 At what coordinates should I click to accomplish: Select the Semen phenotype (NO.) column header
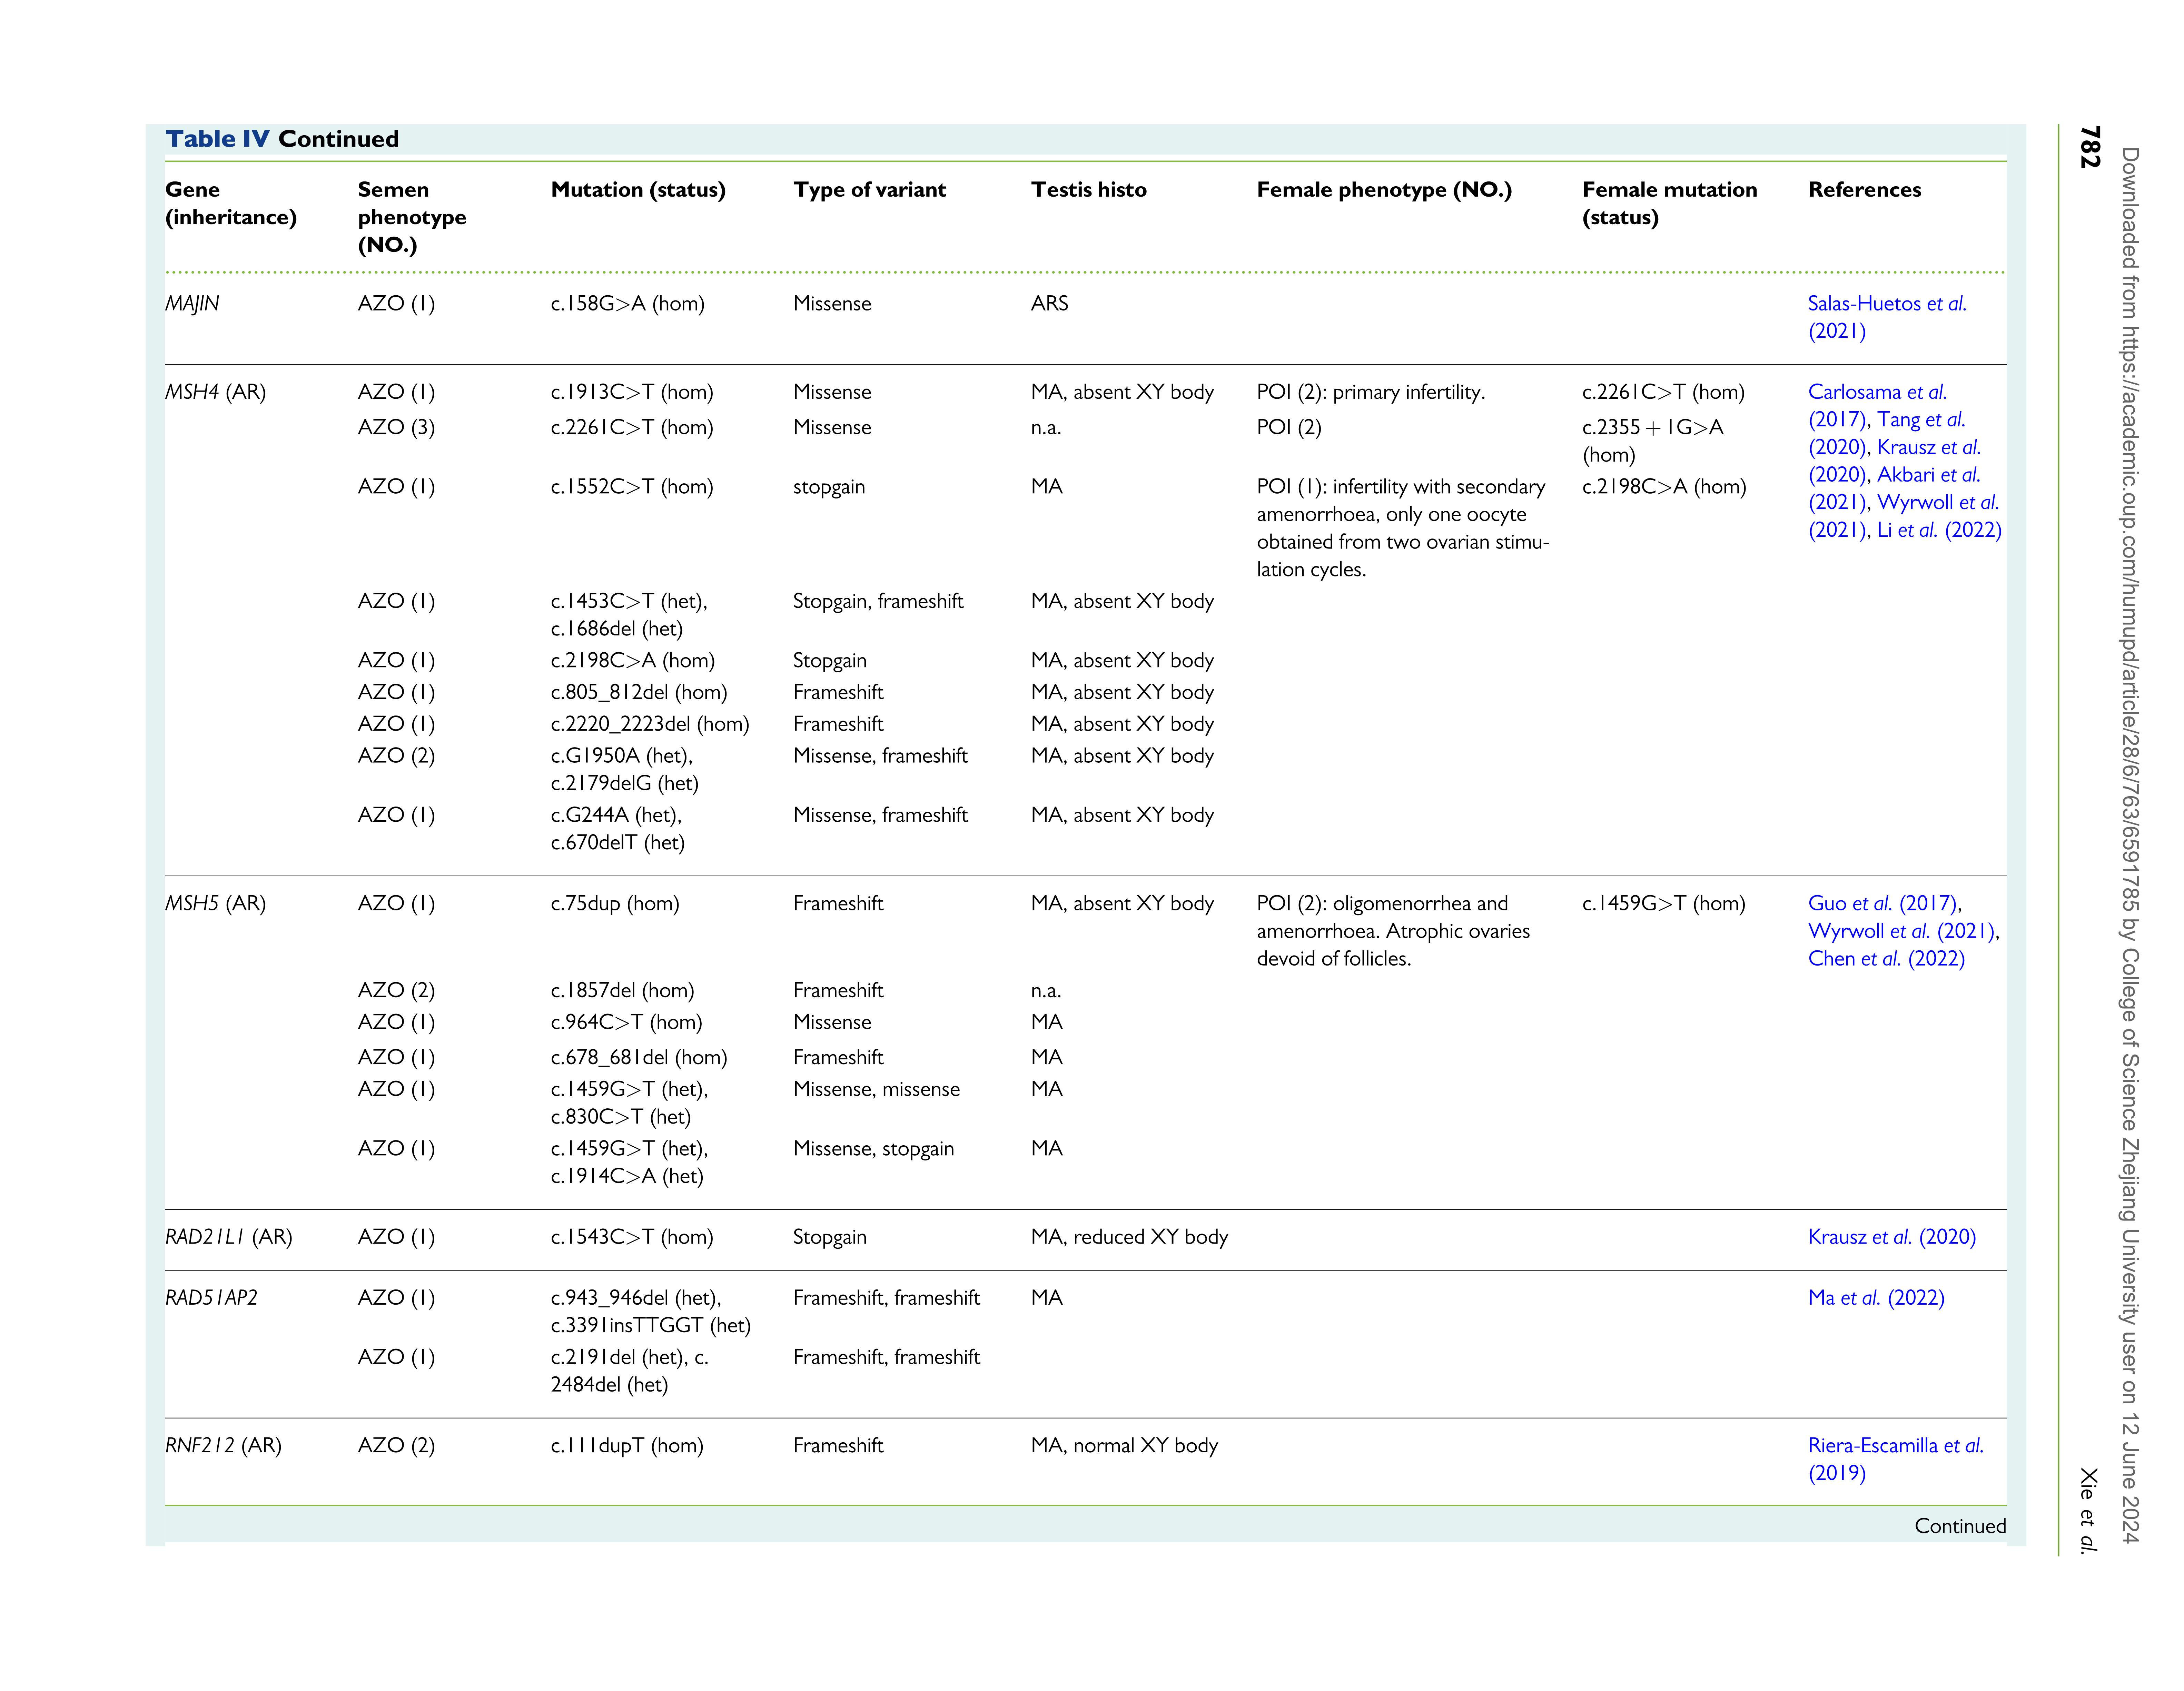412,217
